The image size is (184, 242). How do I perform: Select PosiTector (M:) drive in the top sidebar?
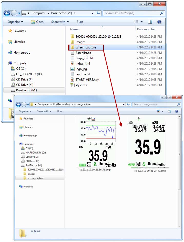pos(26,90)
